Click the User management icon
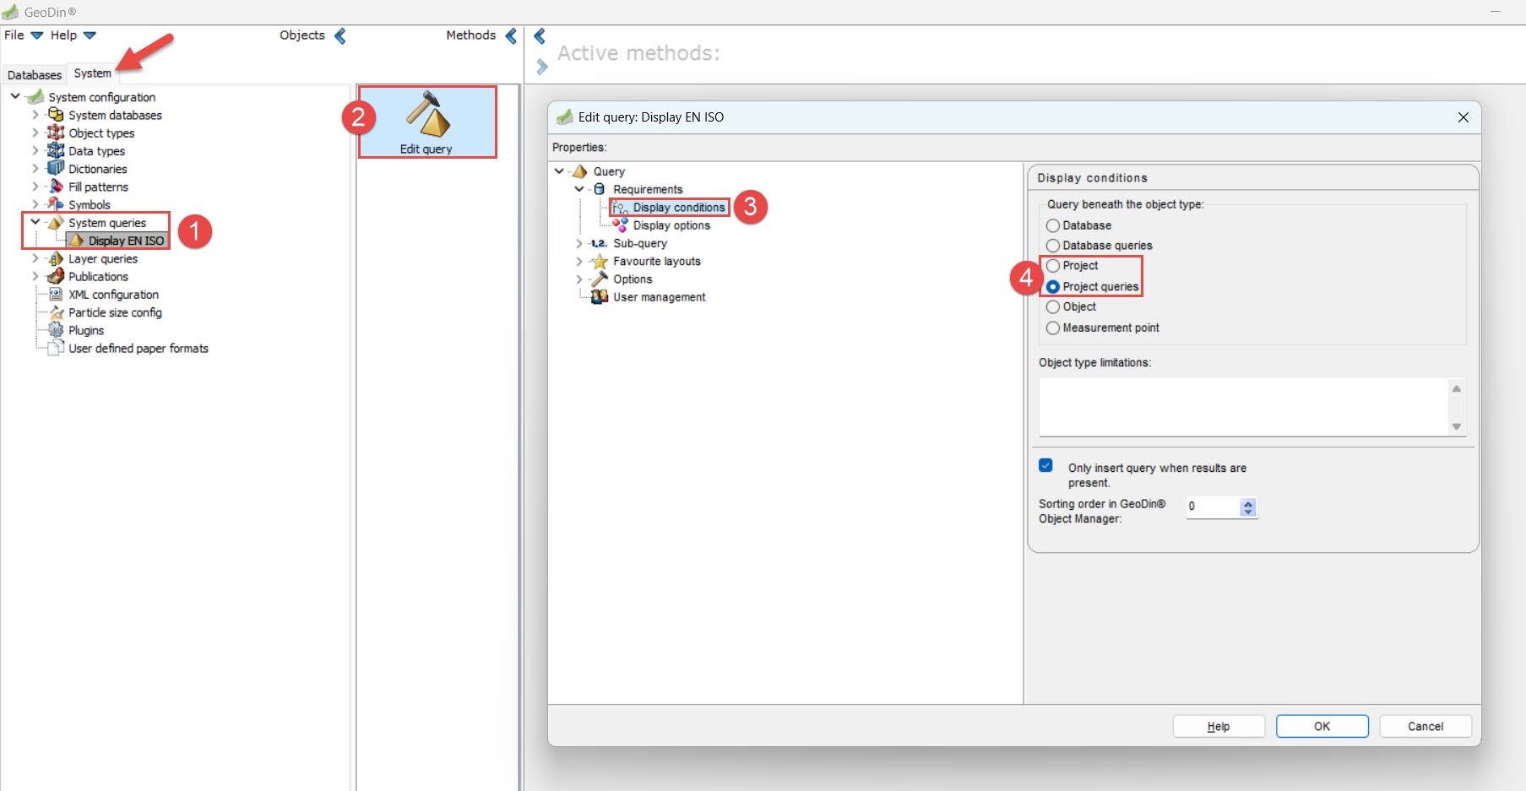 click(x=600, y=296)
